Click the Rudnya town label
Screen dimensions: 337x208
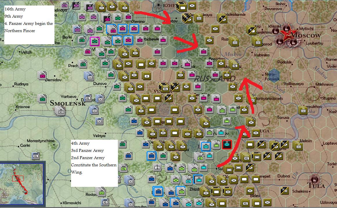(21, 84)
